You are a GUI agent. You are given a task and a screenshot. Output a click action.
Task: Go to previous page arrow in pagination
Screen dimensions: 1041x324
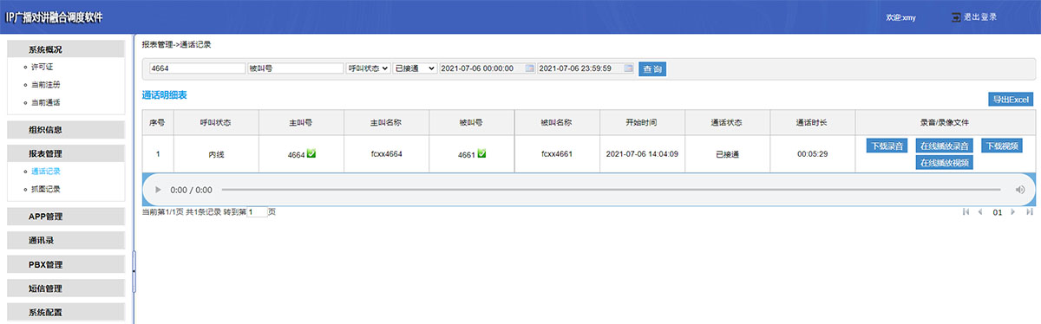(x=980, y=211)
